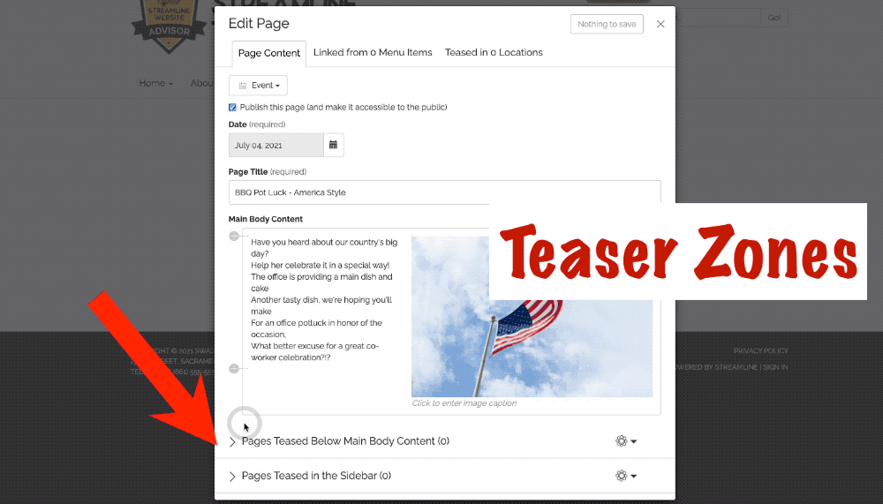The width and height of the screenshot is (883, 504).
Task: Click to enter image caption text
Action: point(464,403)
